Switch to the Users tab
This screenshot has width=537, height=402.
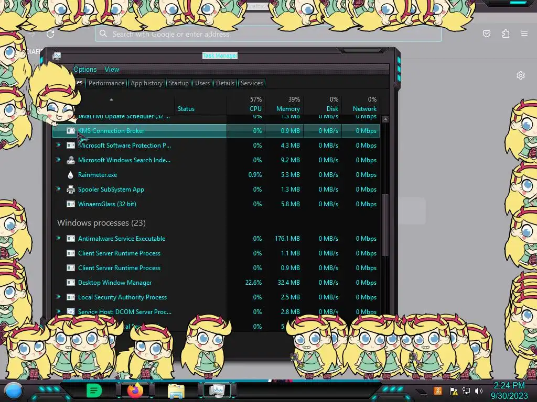click(202, 83)
